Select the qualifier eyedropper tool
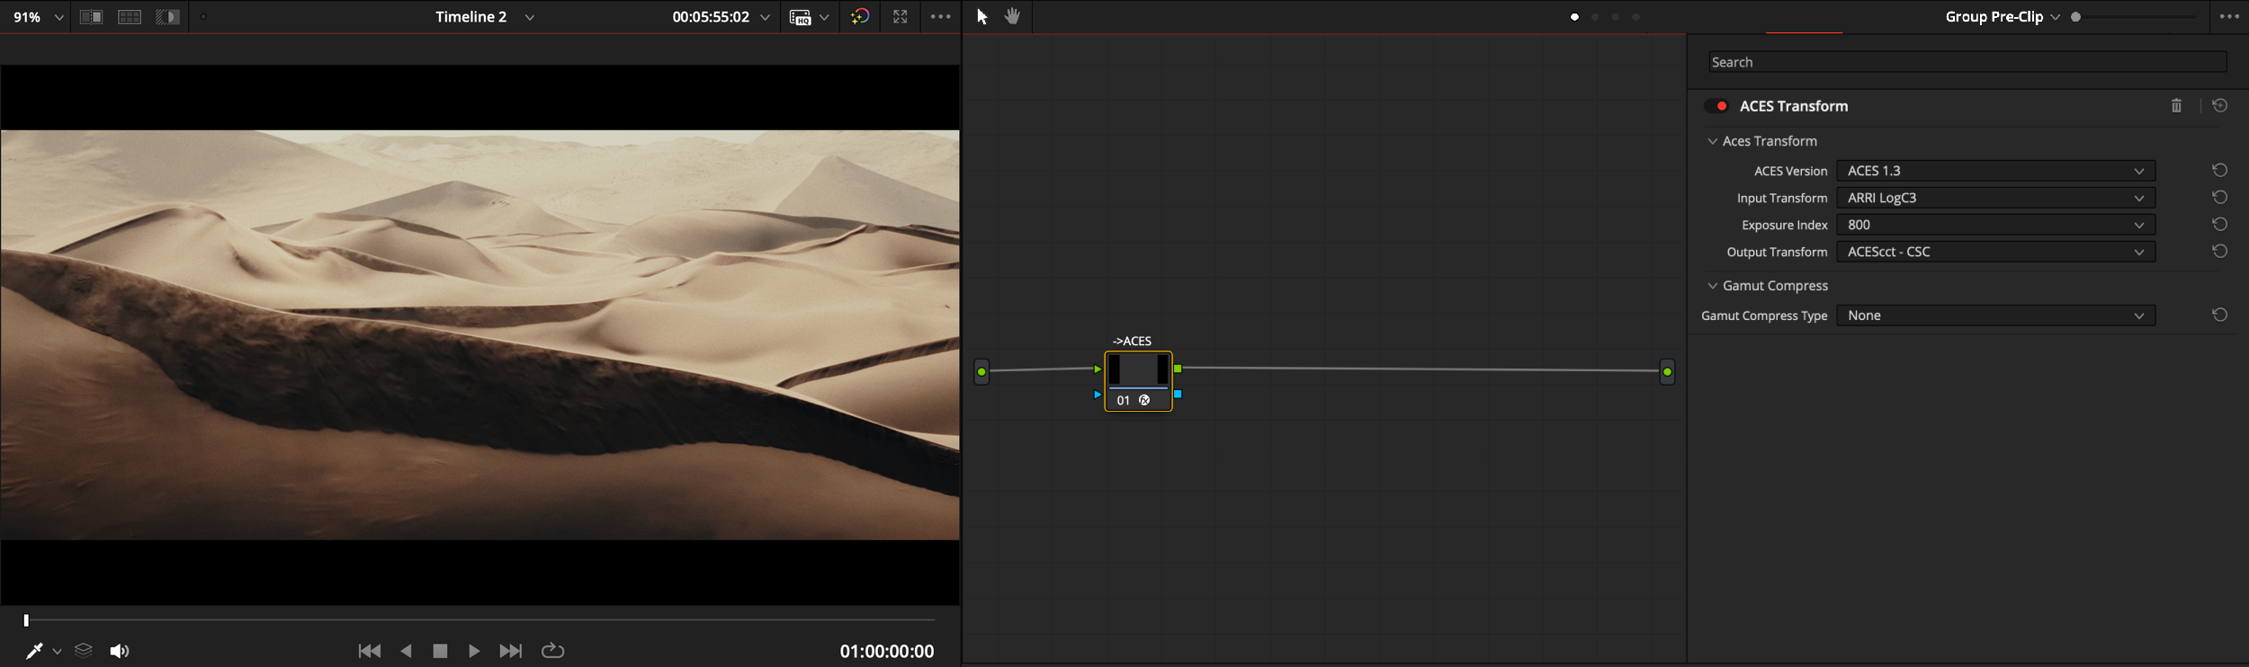2249x667 pixels. click(x=34, y=651)
